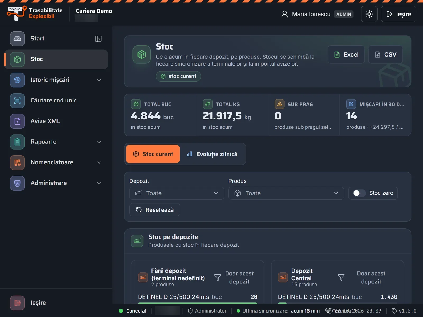Export stock with the Excel button
423x317 pixels.
click(x=346, y=54)
